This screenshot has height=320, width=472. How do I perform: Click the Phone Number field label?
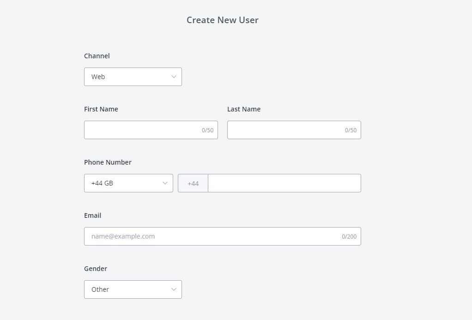(108, 162)
